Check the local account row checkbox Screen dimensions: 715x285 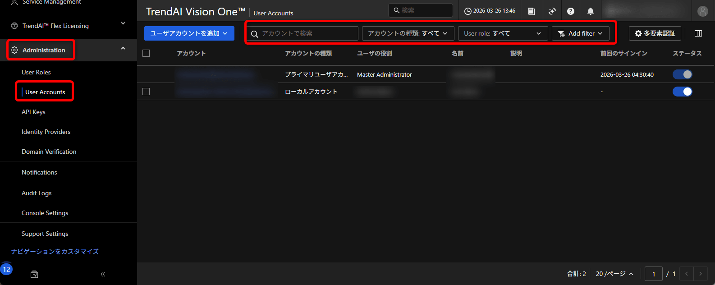[x=146, y=92]
